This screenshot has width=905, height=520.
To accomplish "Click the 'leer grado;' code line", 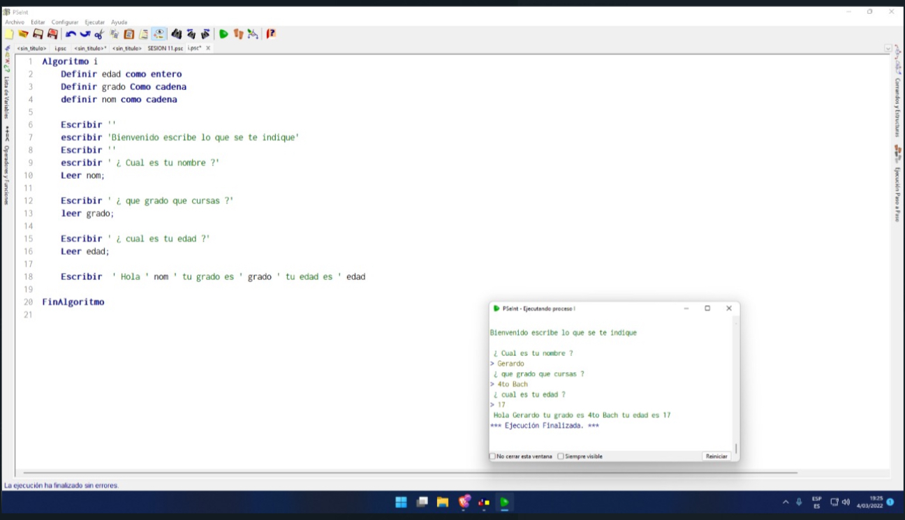I will coord(87,213).
